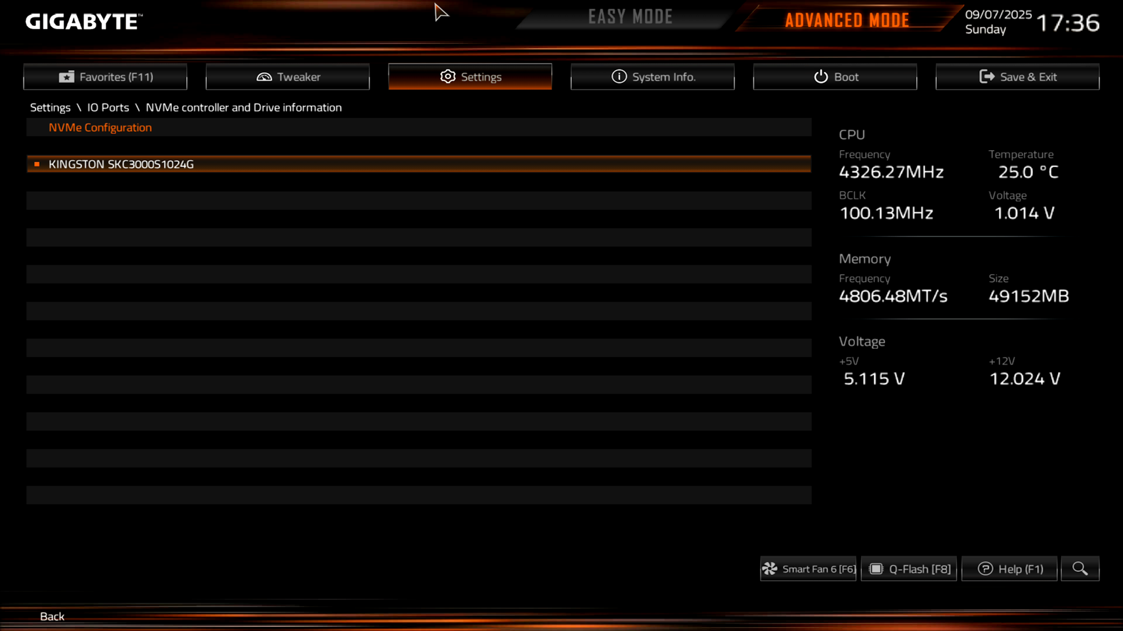This screenshot has width=1123, height=631.
Task: Click the NVMe Configuration heading
Action: coord(100,127)
